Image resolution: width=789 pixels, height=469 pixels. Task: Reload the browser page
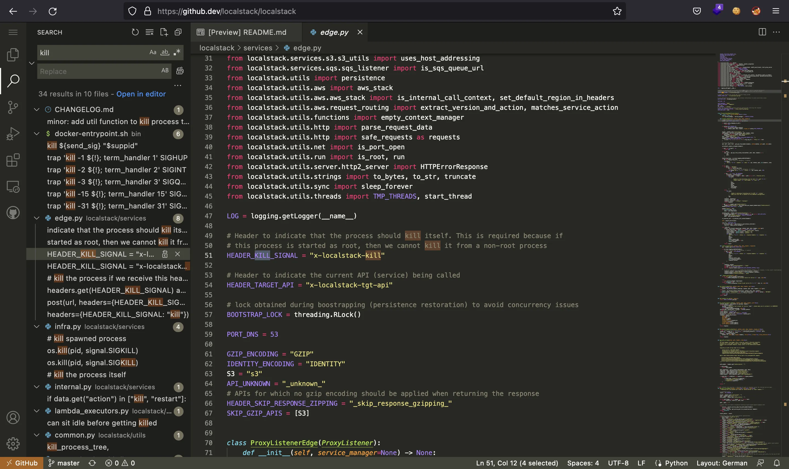(52, 12)
